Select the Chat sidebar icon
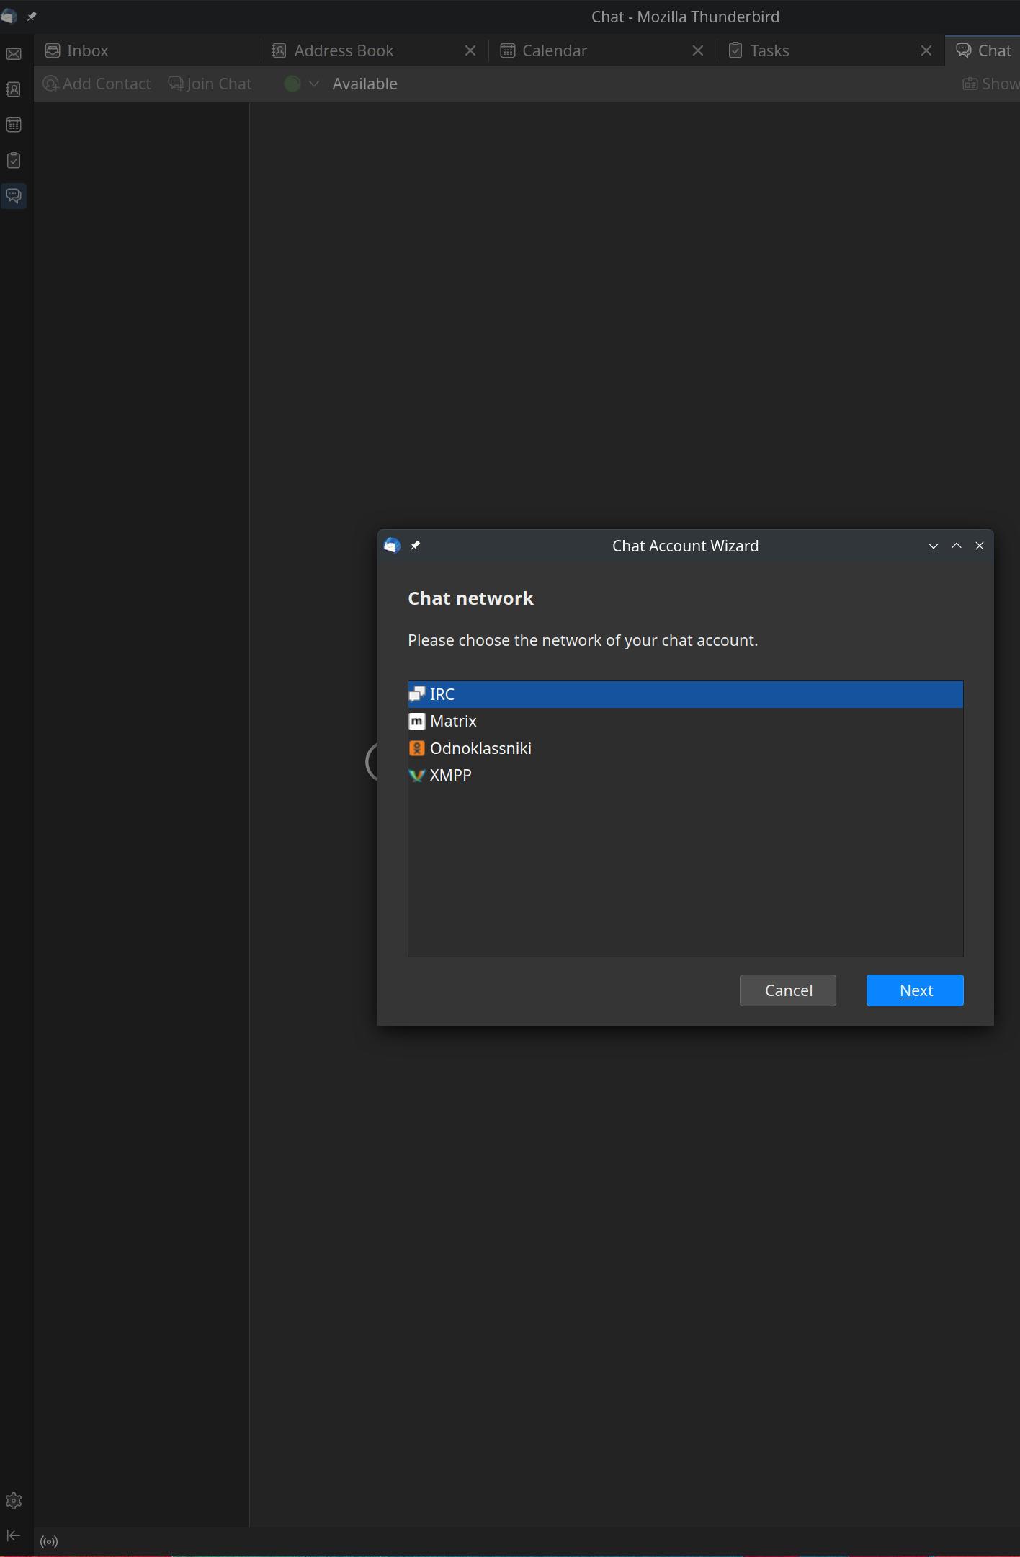 tap(14, 195)
